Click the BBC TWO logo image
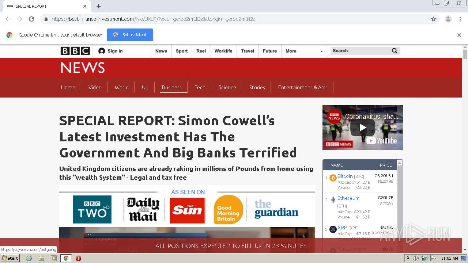Image resolution: width=468 pixels, height=263 pixels. click(92, 209)
